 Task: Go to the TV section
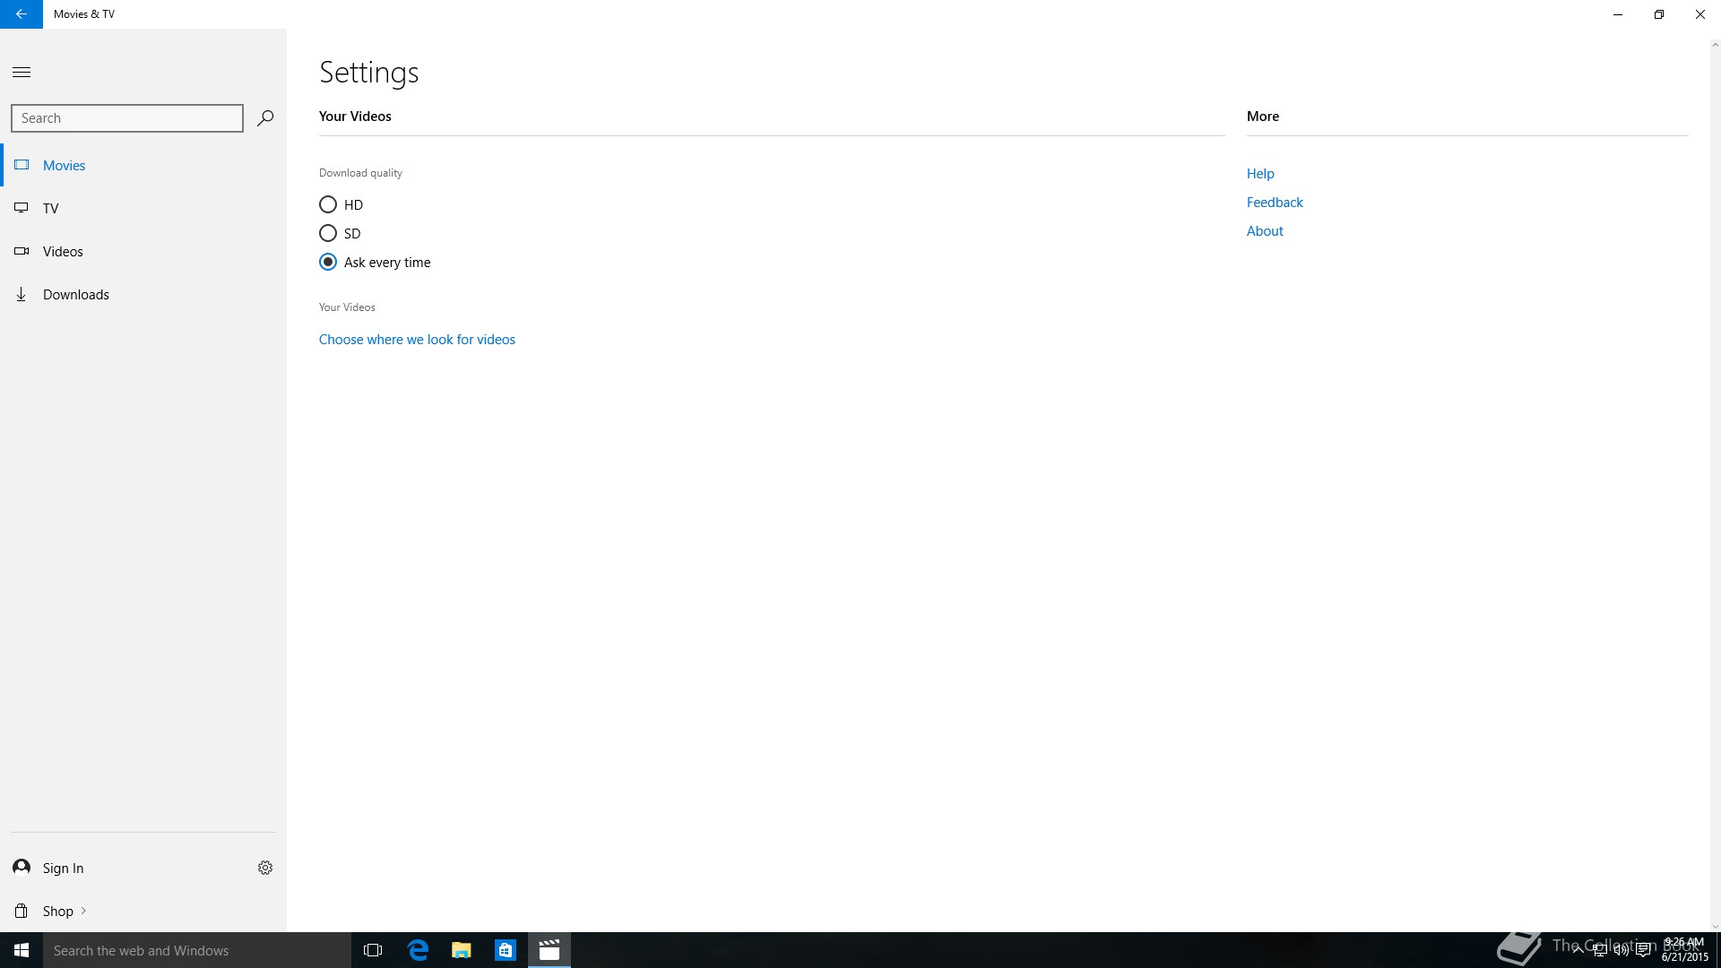(50, 208)
